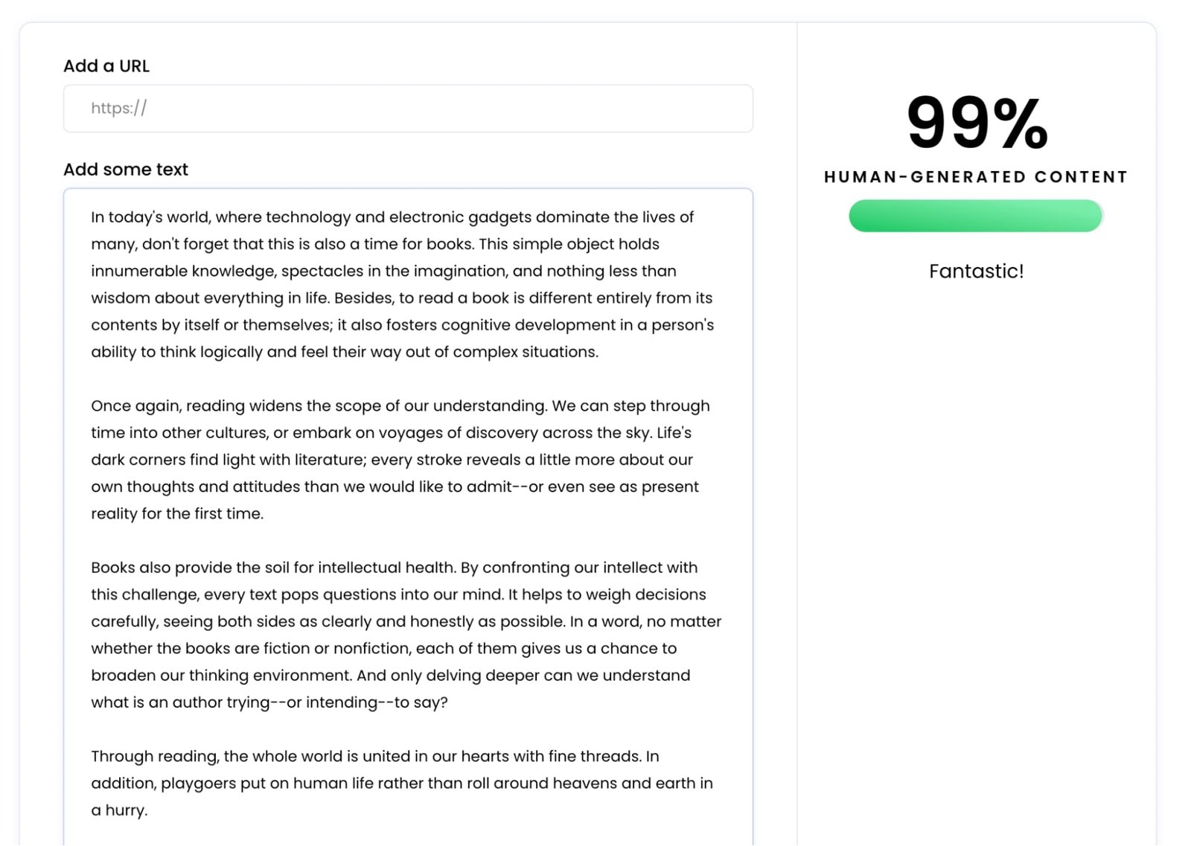This screenshot has height=846, width=1191.
Task: Click the "HUMAN-GENERATED CONTENT" heading
Action: coord(976,177)
